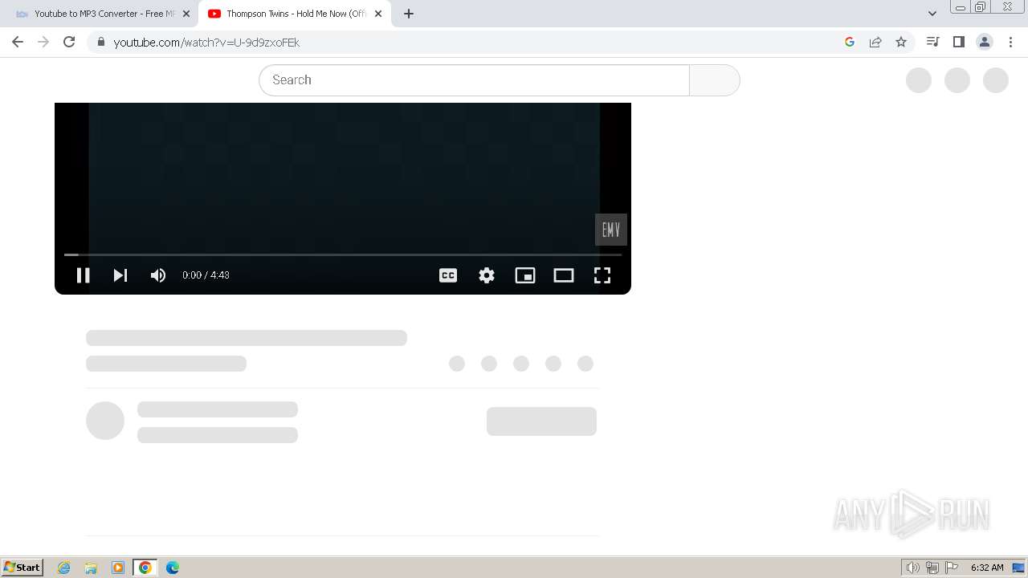This screenshot has width=1028, height=578.
Task: Close the Thompson Twins tab
Action: tap(378, 14)
